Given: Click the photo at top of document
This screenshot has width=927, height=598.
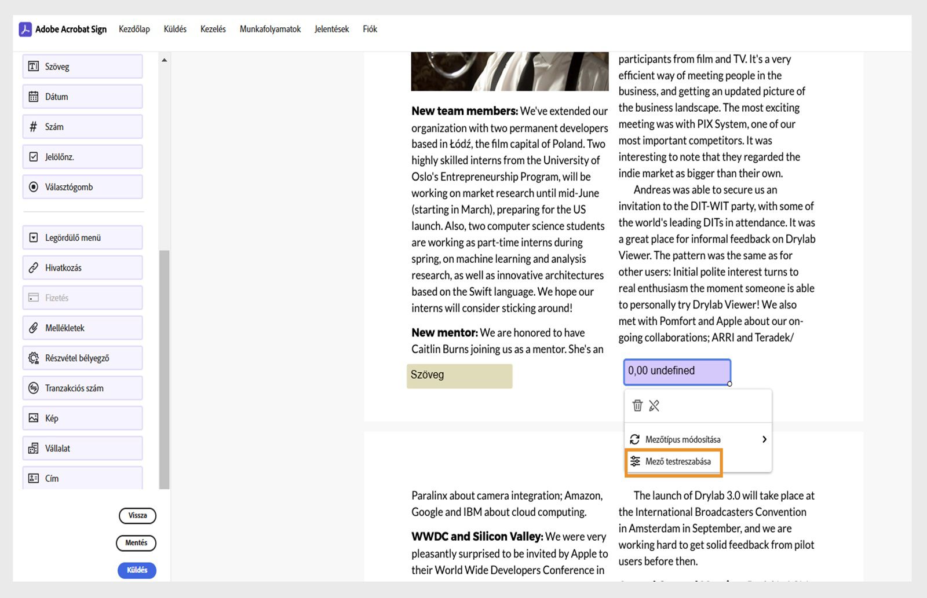Looking at the screenshot, I should pyautogui.click(x=510, y=71).
